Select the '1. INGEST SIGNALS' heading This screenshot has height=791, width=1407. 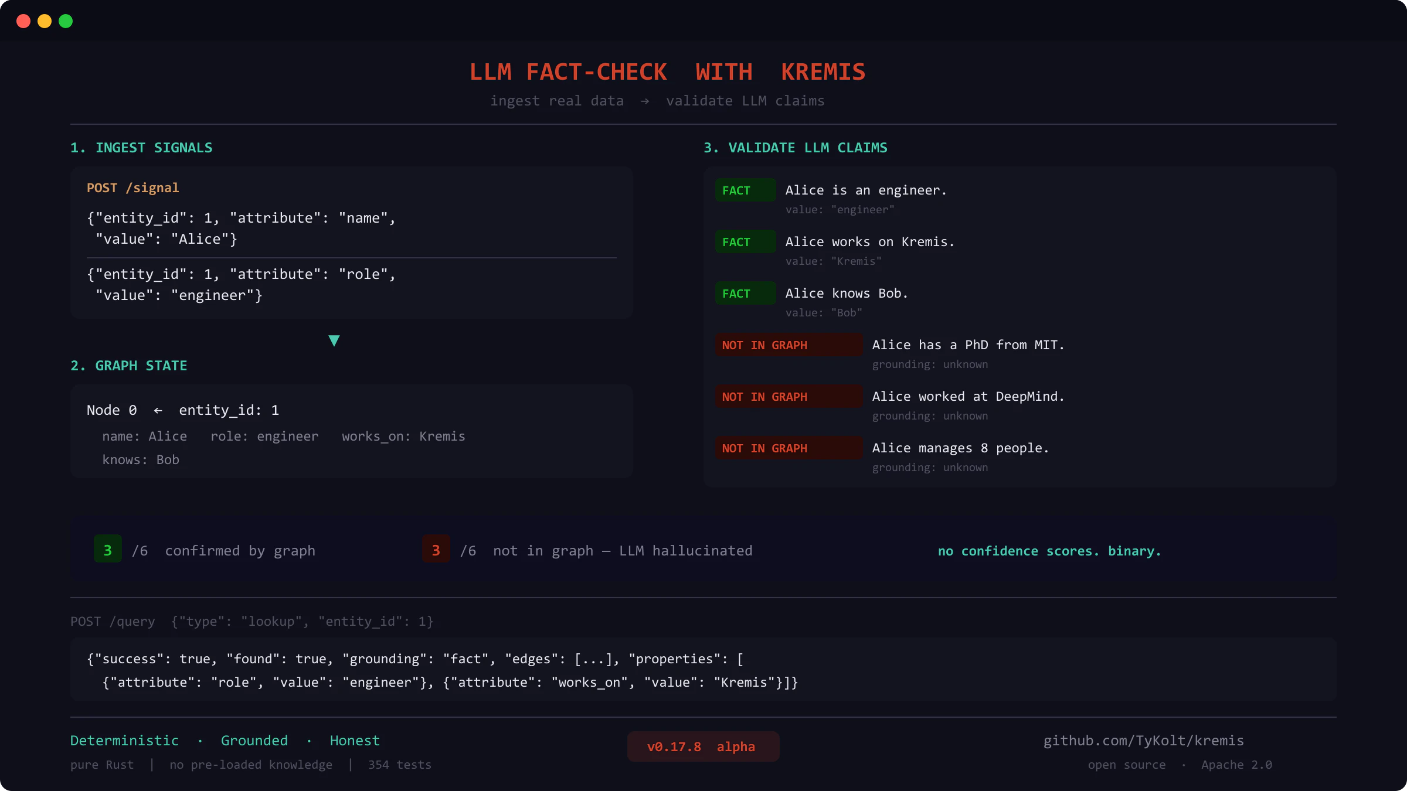[141, 148]
